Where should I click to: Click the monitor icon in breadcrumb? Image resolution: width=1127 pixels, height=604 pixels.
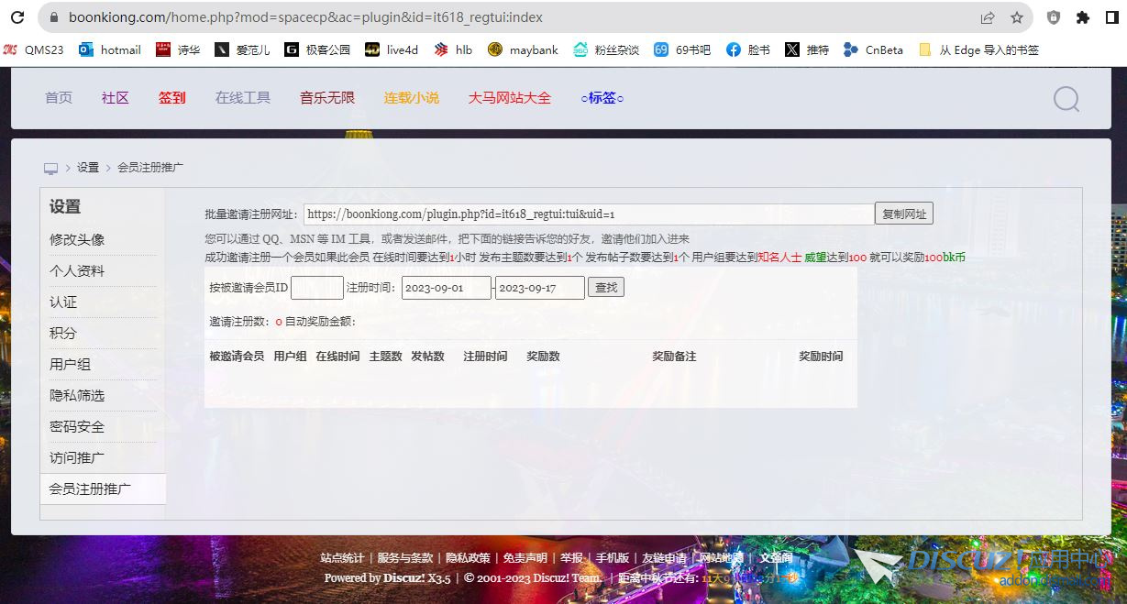click(50, 169)
